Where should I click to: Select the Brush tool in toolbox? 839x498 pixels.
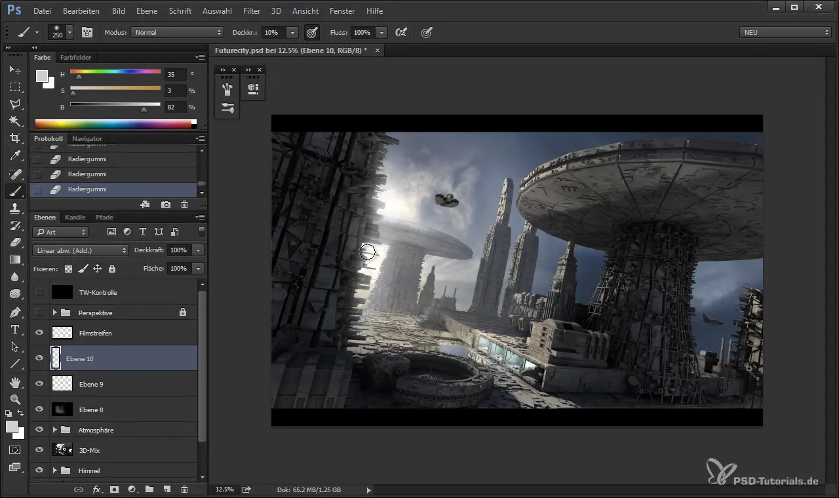click(x=15, y=191)
